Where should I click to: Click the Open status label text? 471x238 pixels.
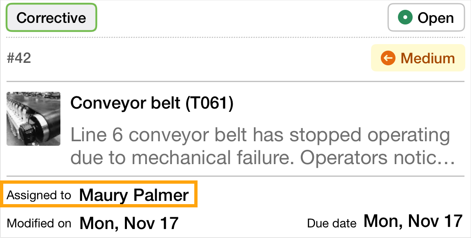click(435, 18)
